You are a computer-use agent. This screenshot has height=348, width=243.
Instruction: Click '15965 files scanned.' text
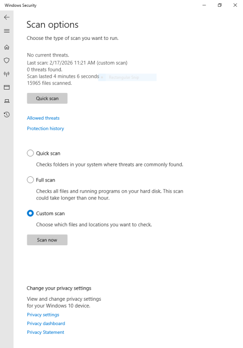pos(50,83)
